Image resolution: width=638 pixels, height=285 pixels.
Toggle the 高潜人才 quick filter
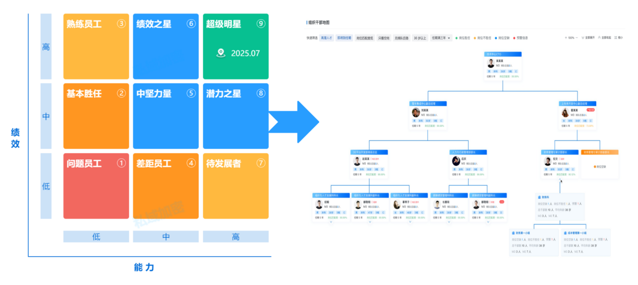click(x=327, y=38)
